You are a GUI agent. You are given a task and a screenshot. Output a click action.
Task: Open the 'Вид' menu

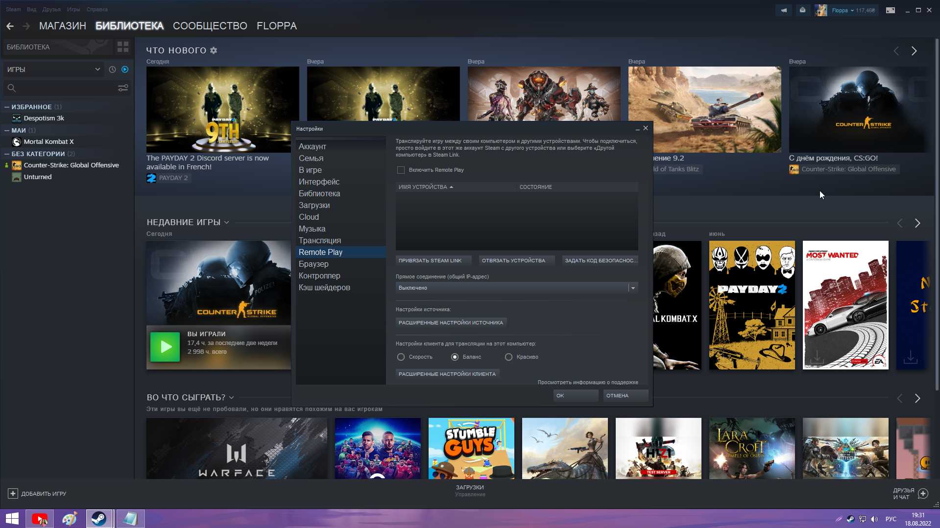[x=32, y=9]
